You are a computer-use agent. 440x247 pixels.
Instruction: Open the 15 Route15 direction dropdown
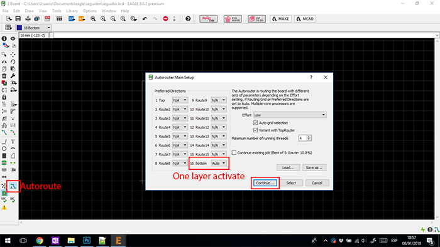219,154
